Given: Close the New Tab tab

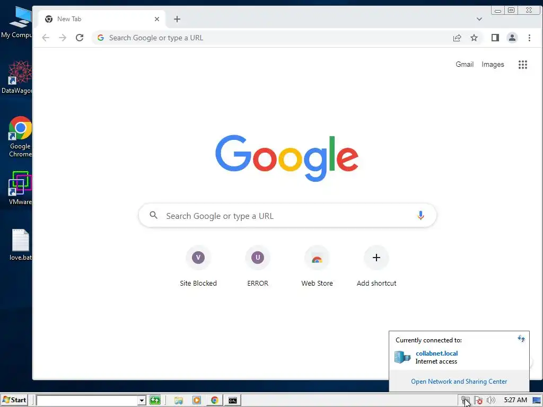Looking at the screenshot, I should click(157, 19).
